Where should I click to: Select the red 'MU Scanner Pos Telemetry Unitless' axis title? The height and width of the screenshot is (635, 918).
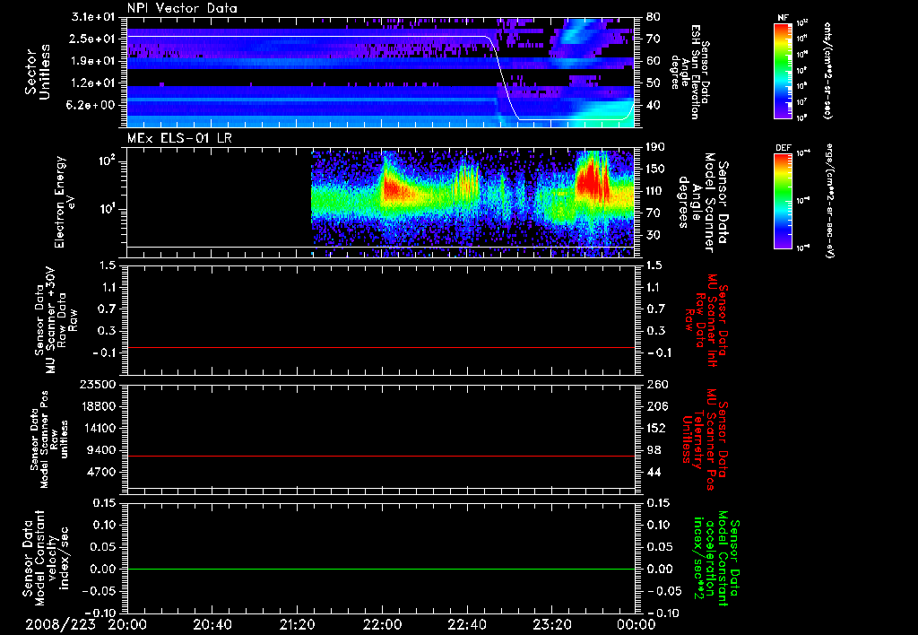[705, 439]
